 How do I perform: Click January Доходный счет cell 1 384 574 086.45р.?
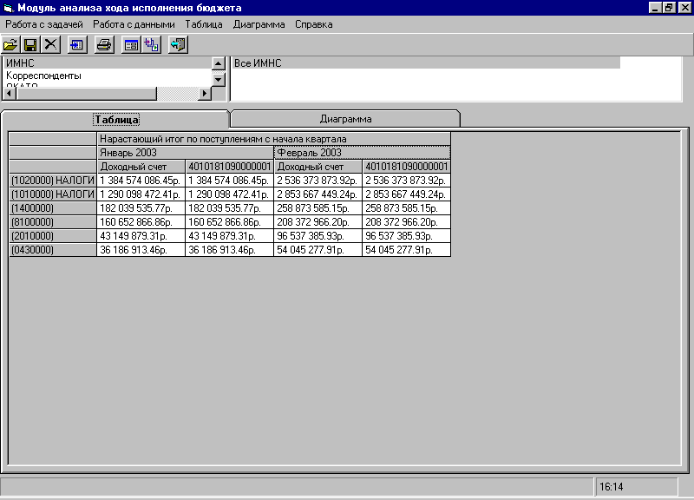pyautogui.click(x=141, y=181)
